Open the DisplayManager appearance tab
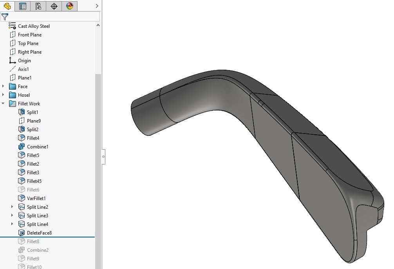Screen dimensions: 394x269 pyautogui.click(x=69, y=6)
